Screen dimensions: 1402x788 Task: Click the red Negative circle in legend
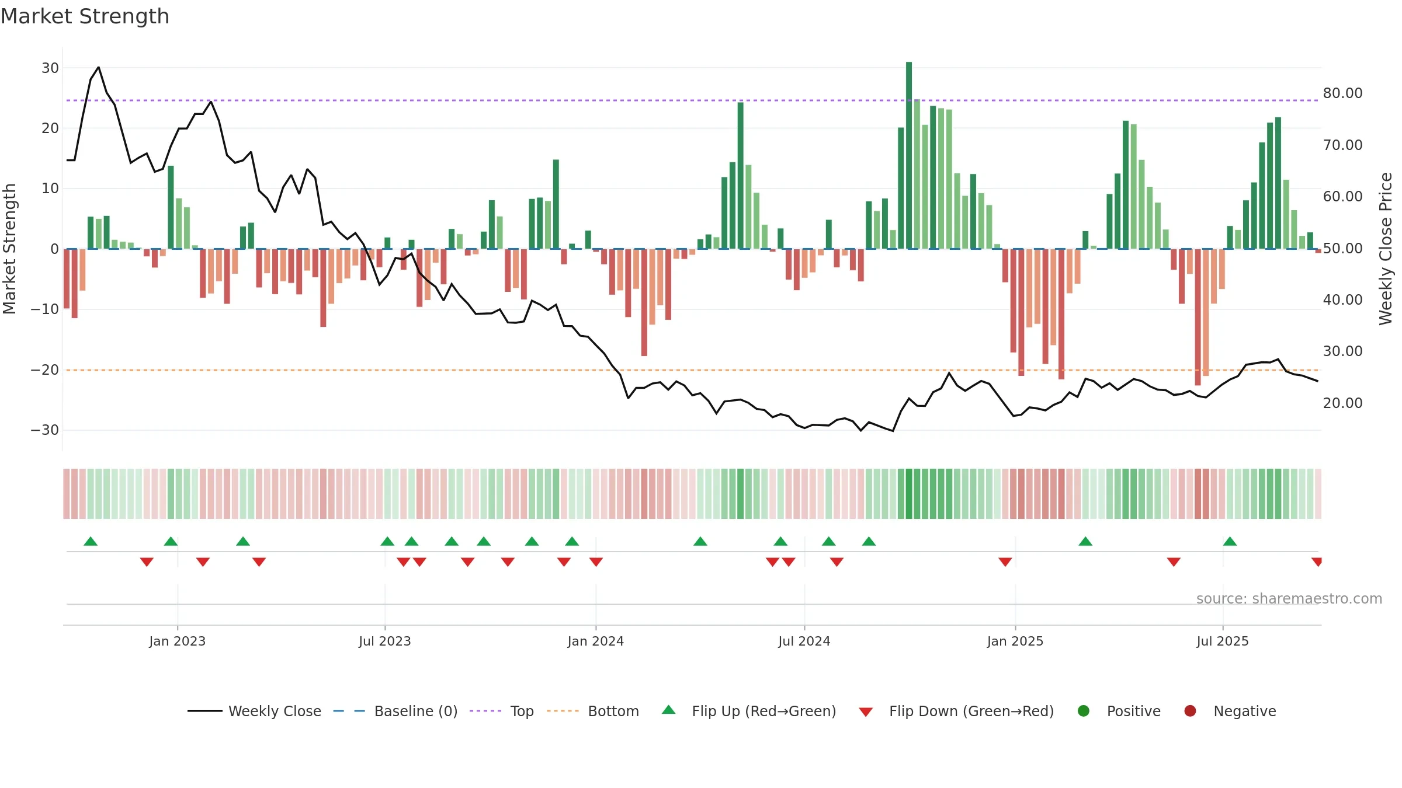(1190, 711)
